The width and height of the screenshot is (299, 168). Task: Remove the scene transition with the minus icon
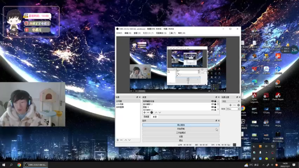coord(234,105)
